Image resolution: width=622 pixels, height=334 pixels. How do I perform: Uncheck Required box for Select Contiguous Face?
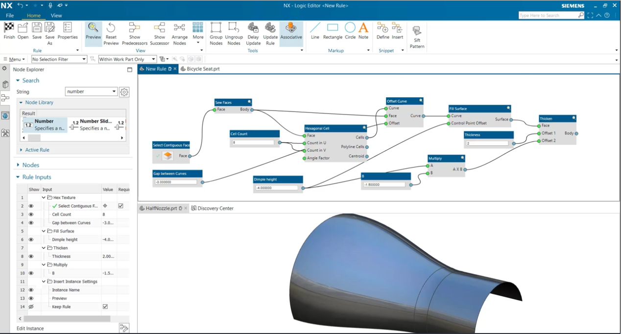pos(121,206)
